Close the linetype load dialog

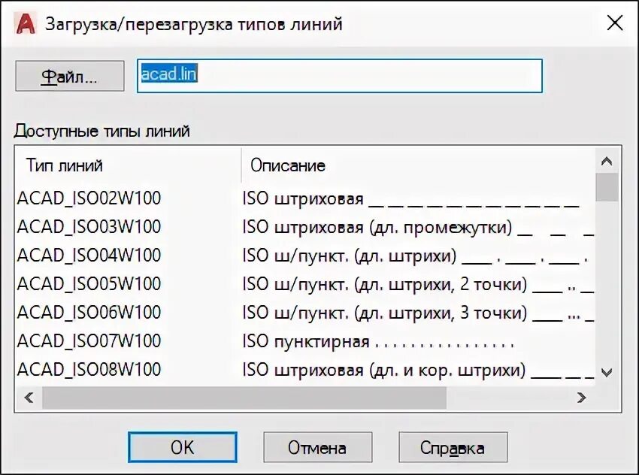pos(614,23)
